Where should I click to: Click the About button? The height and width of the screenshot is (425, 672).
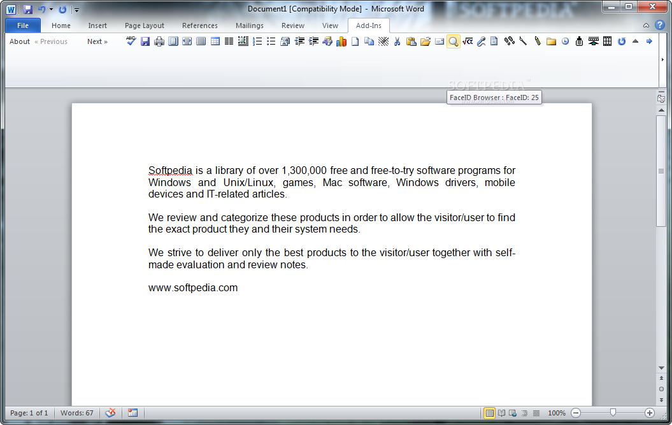pyautogui.click(x=20, y=41)
